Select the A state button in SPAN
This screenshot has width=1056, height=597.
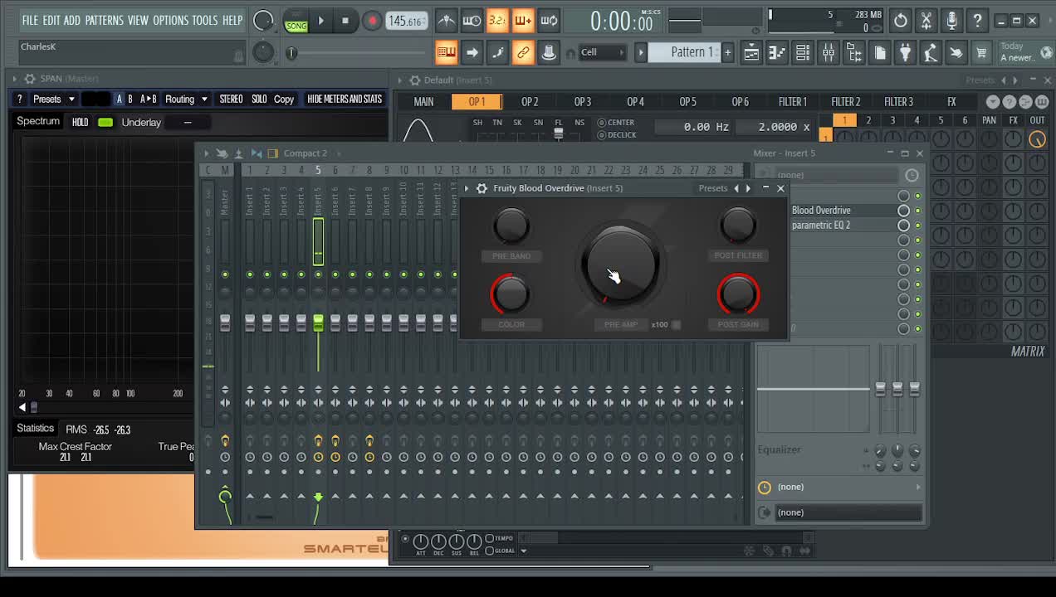[119, 99]
